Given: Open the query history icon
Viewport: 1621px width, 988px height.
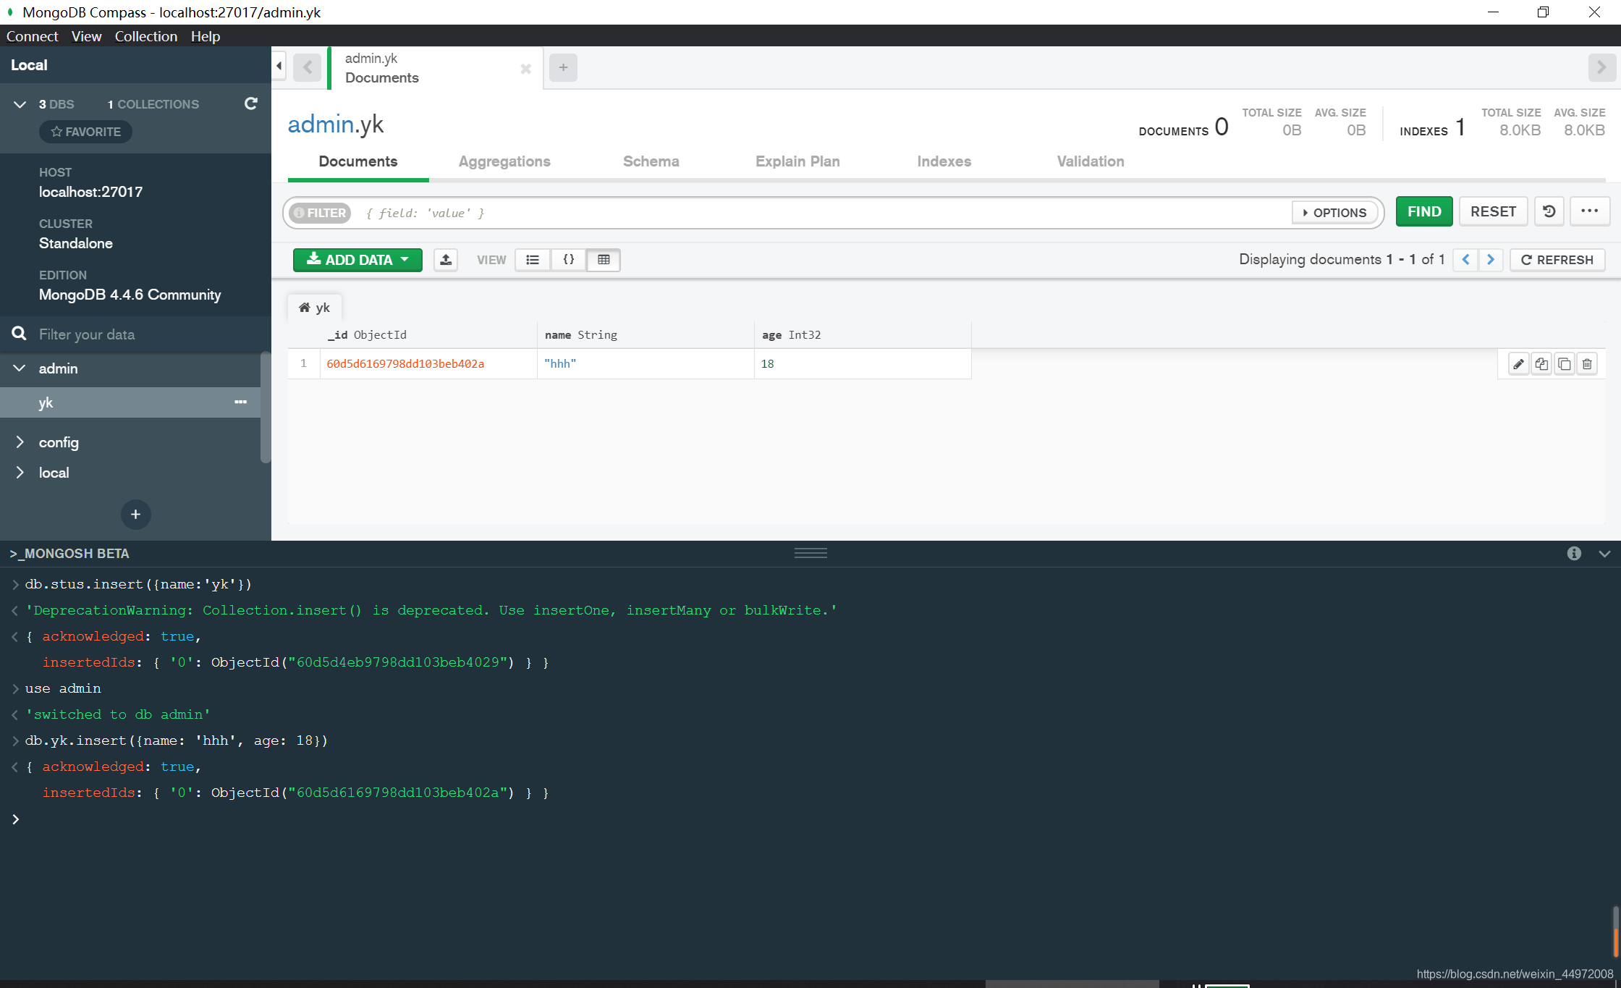Looking at the screenshot, I should (x=1549, y=212).
